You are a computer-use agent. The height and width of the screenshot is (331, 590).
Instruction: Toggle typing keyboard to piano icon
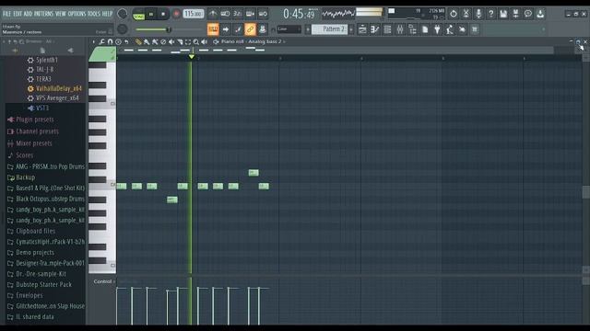pos(213,29)
